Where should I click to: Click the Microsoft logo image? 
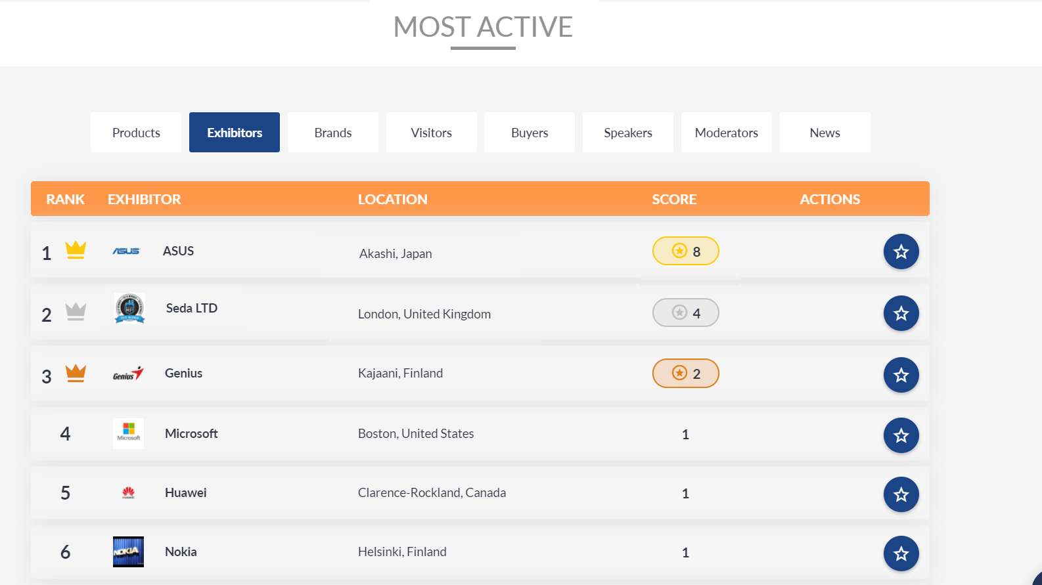(x=128, y=433)
